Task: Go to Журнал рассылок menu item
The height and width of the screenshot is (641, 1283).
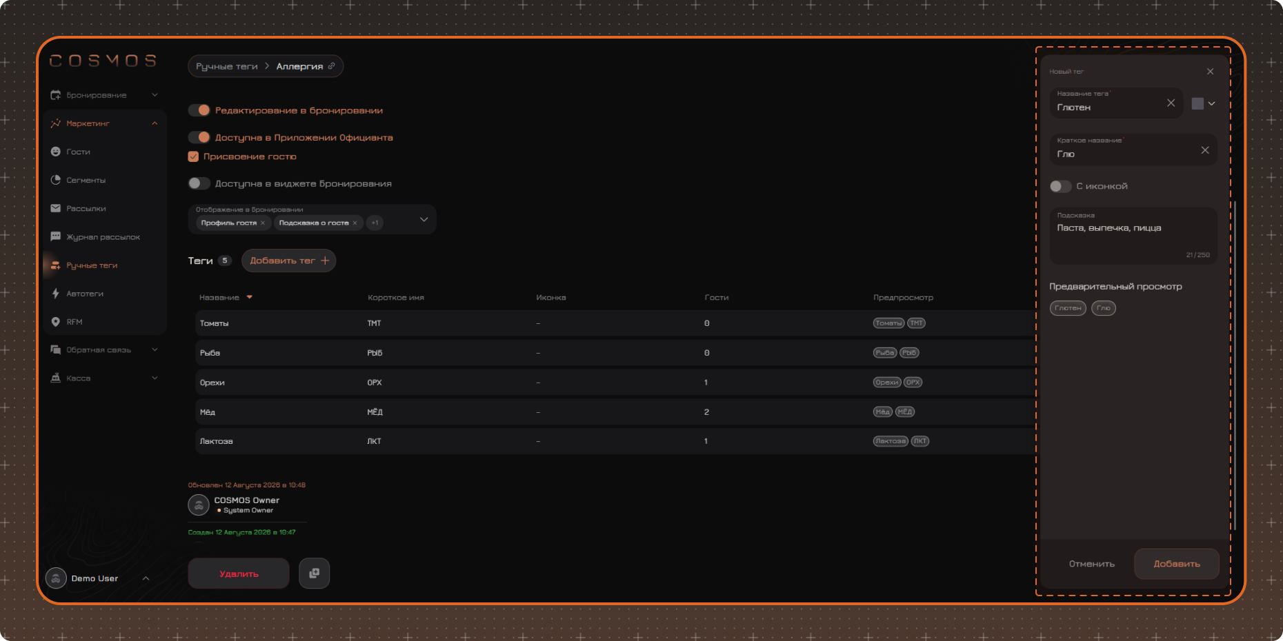Action: tap(103, 237)
